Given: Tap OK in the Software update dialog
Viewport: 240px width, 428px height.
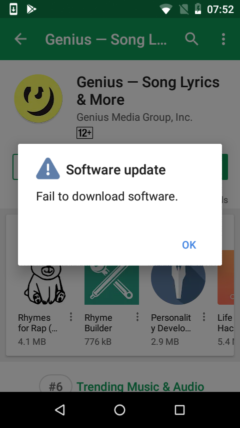Looking at the screenshot, I should tap(189, 245).
